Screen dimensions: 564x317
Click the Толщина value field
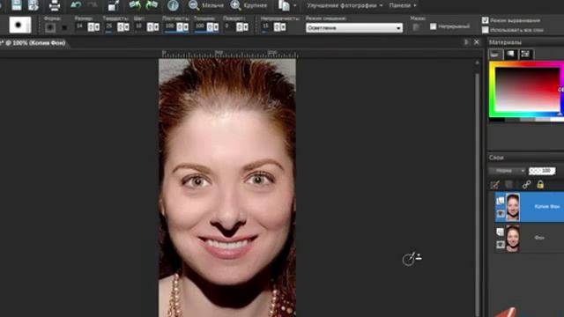pos(200,26)
